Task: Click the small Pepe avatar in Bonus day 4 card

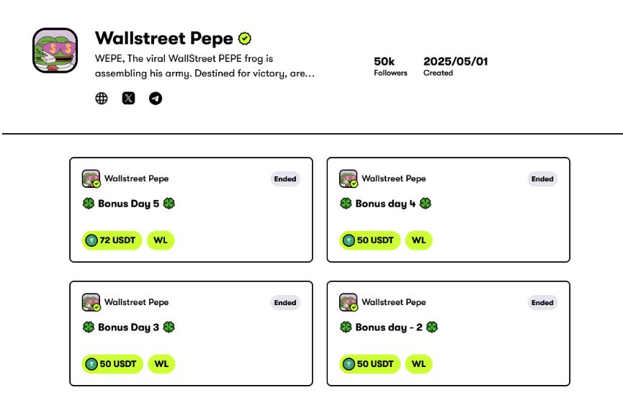Action: click(x=348, y=178)
